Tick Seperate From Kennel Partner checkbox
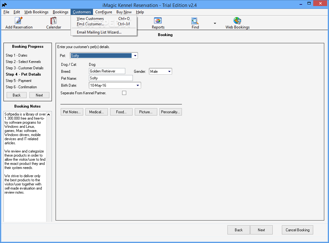This screenshot has height=243, width=329. 124,93
